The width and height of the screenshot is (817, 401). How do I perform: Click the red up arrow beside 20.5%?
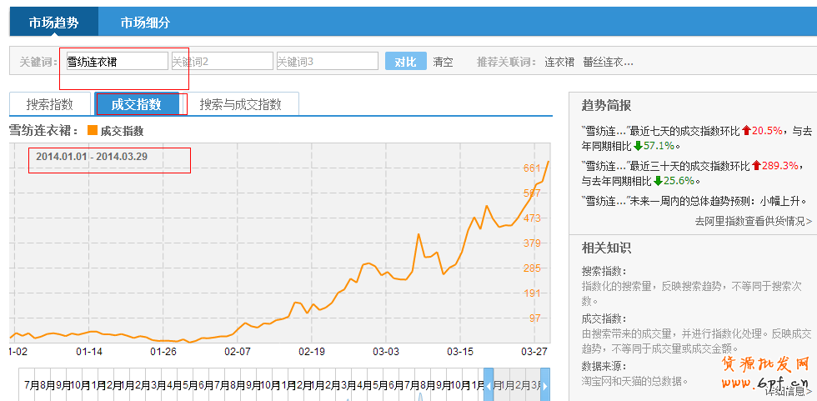coord(746,131)
